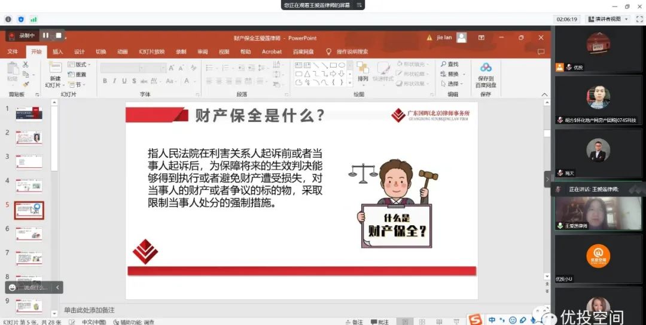Toggle bold formatting

(x=105, y=81)
